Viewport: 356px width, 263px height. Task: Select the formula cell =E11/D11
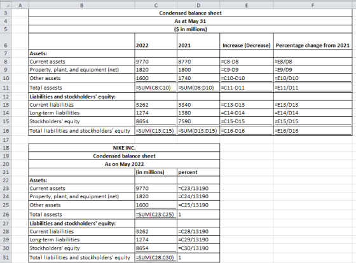313,88
